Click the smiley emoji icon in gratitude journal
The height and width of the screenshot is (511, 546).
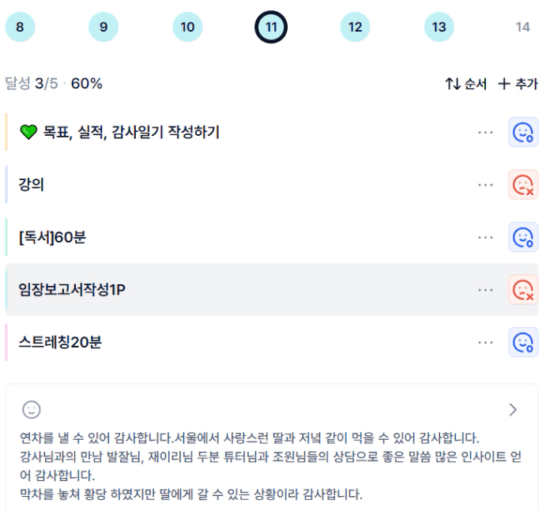[32, 409]
